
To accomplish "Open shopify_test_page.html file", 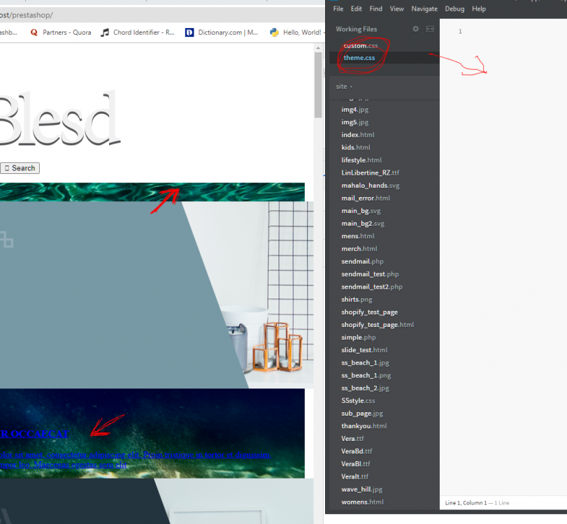I will (x=377, y=324).
